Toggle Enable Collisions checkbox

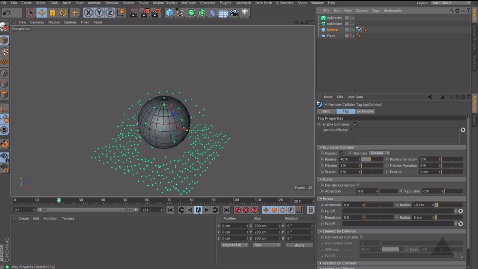356,124
